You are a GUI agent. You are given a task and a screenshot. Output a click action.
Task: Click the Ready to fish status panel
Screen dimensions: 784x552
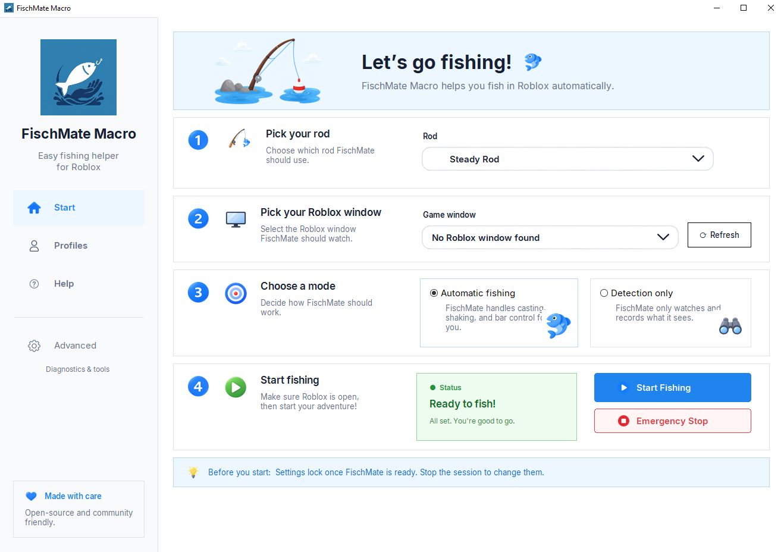(497, 407)
